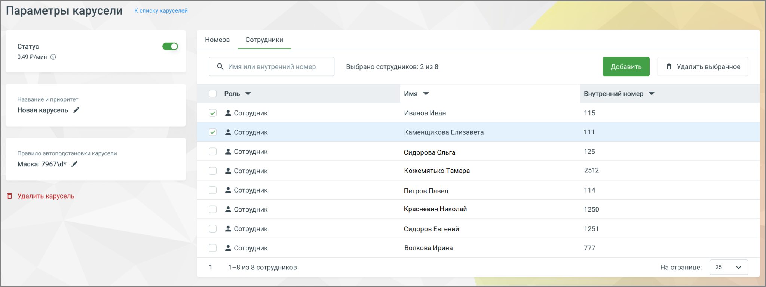Uncheck the Каменщикова Елизавета checkbox
Screen dimensions: 766x287
click(213, 132)
